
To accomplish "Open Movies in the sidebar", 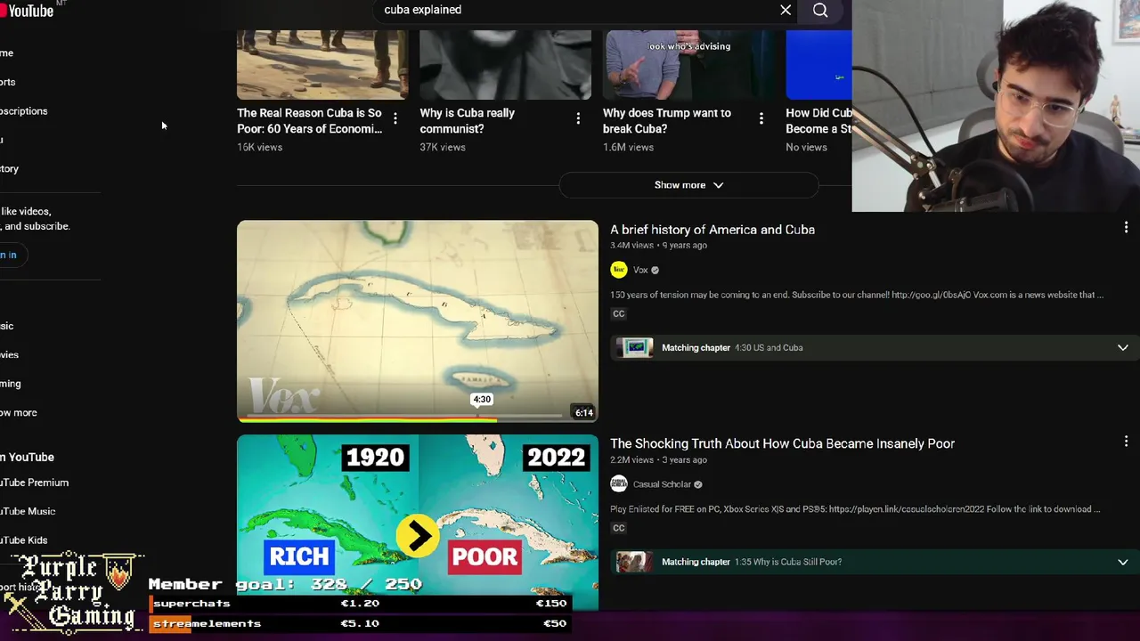I will (9, 355).
